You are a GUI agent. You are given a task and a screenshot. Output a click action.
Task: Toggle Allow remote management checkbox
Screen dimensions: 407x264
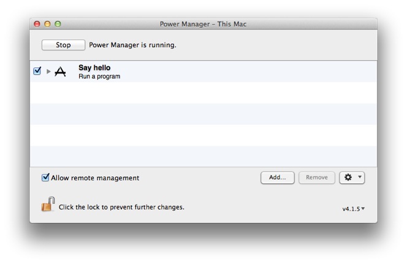(45, 178)
